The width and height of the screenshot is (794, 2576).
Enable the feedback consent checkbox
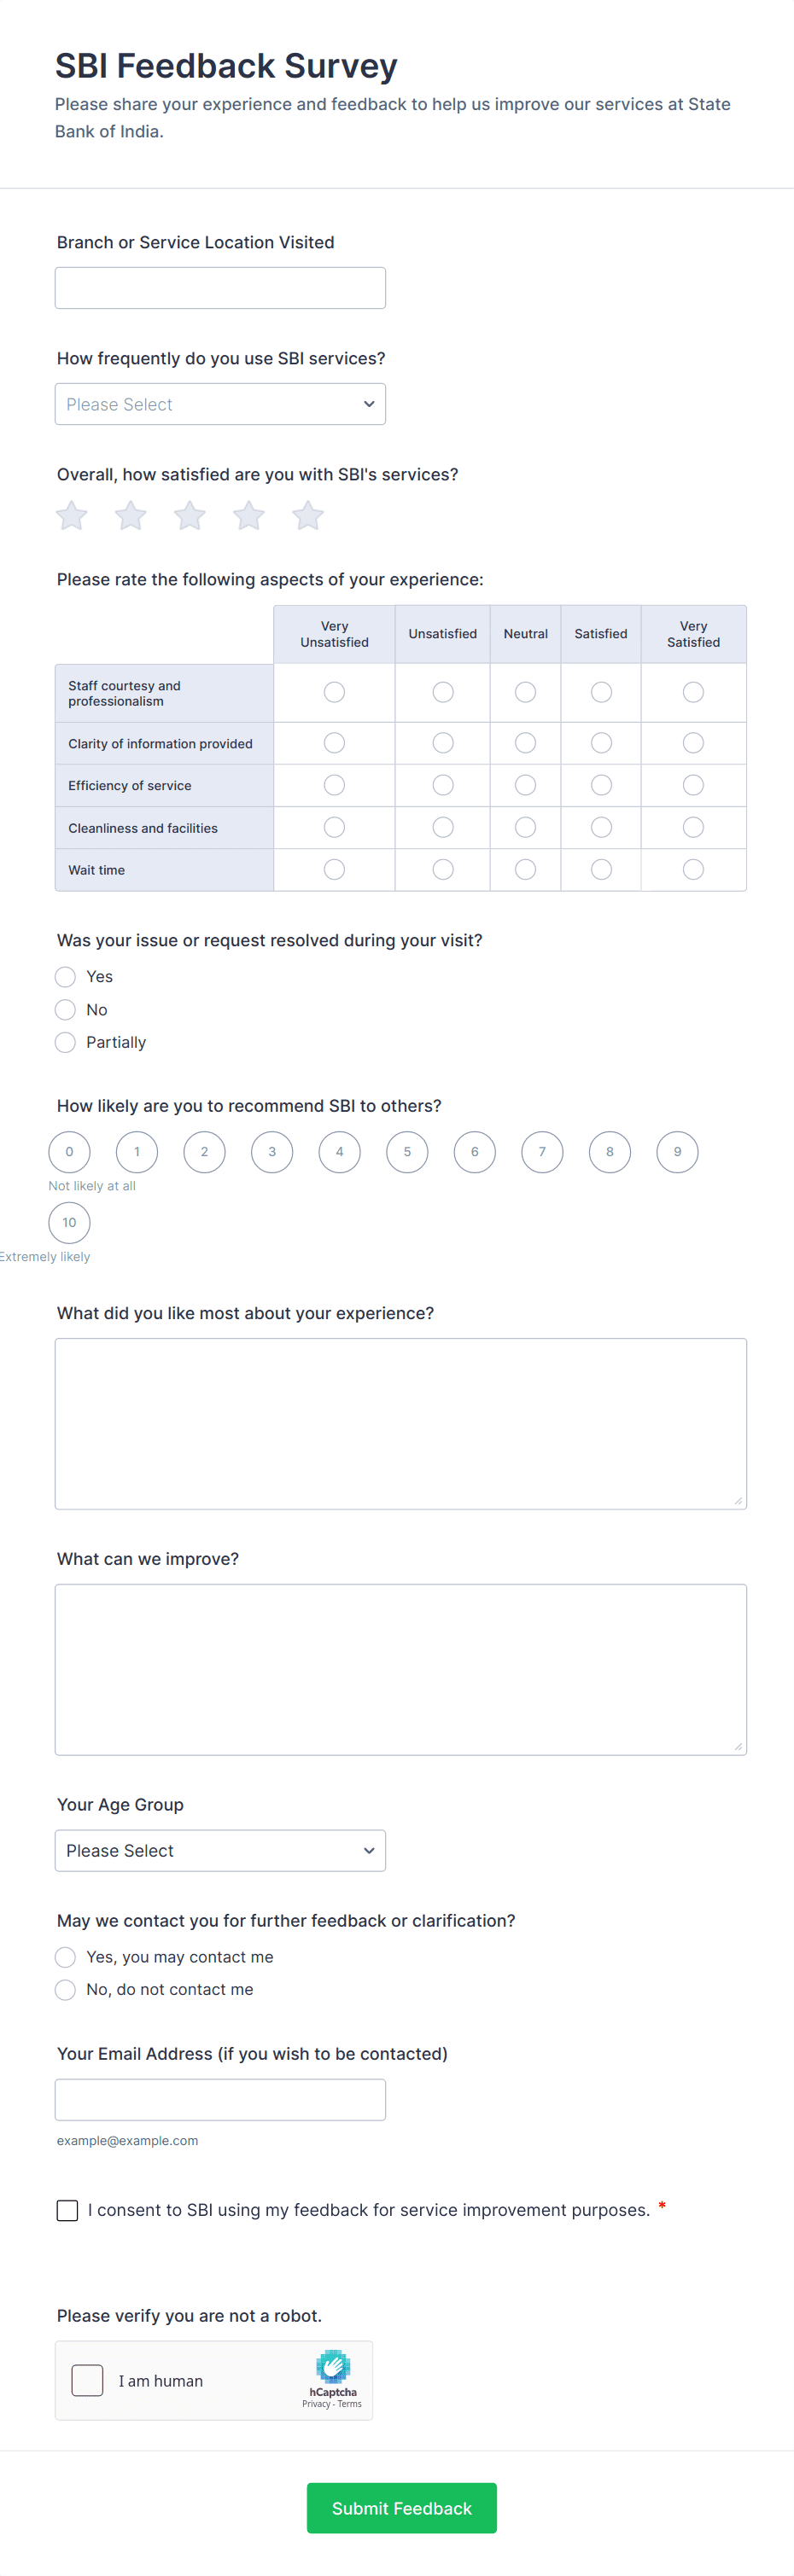pyautogui.click(x=67, y=2210)
